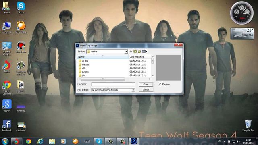Show hidden system tray icons

coord(225,141)
